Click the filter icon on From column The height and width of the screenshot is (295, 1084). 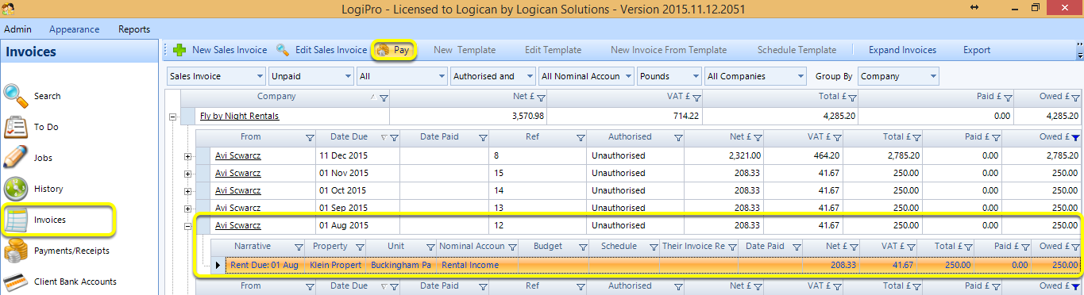[x=310, y=138]
